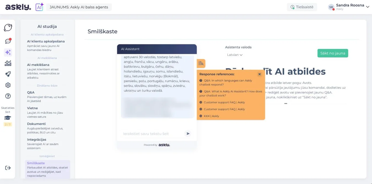Open the statistics chart sidebar icon
Image resolution: width=372 pixels, height=184 pixels.
8,63
